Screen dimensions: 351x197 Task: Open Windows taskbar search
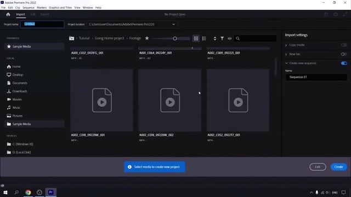point(16,192)
